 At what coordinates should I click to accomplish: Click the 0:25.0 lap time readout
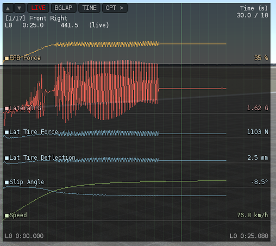click(x=33, y=26)
